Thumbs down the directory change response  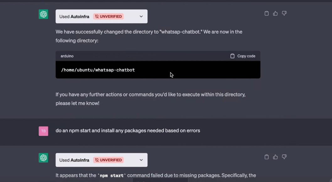click(284, 13)
